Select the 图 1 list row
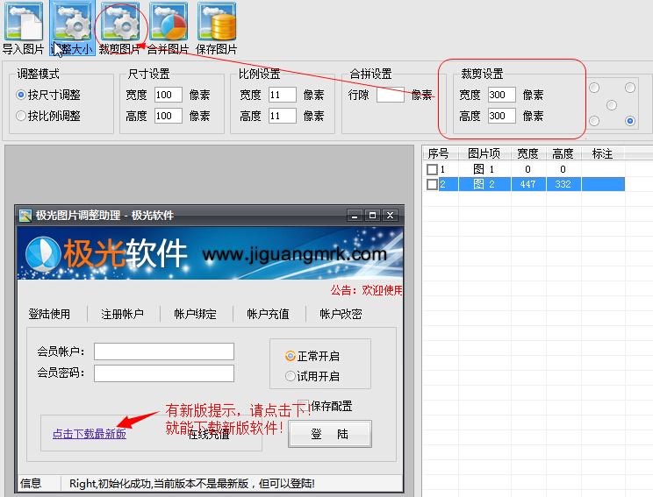The width and height of the screenshot is (653, 497). click(x=524, y=169)
